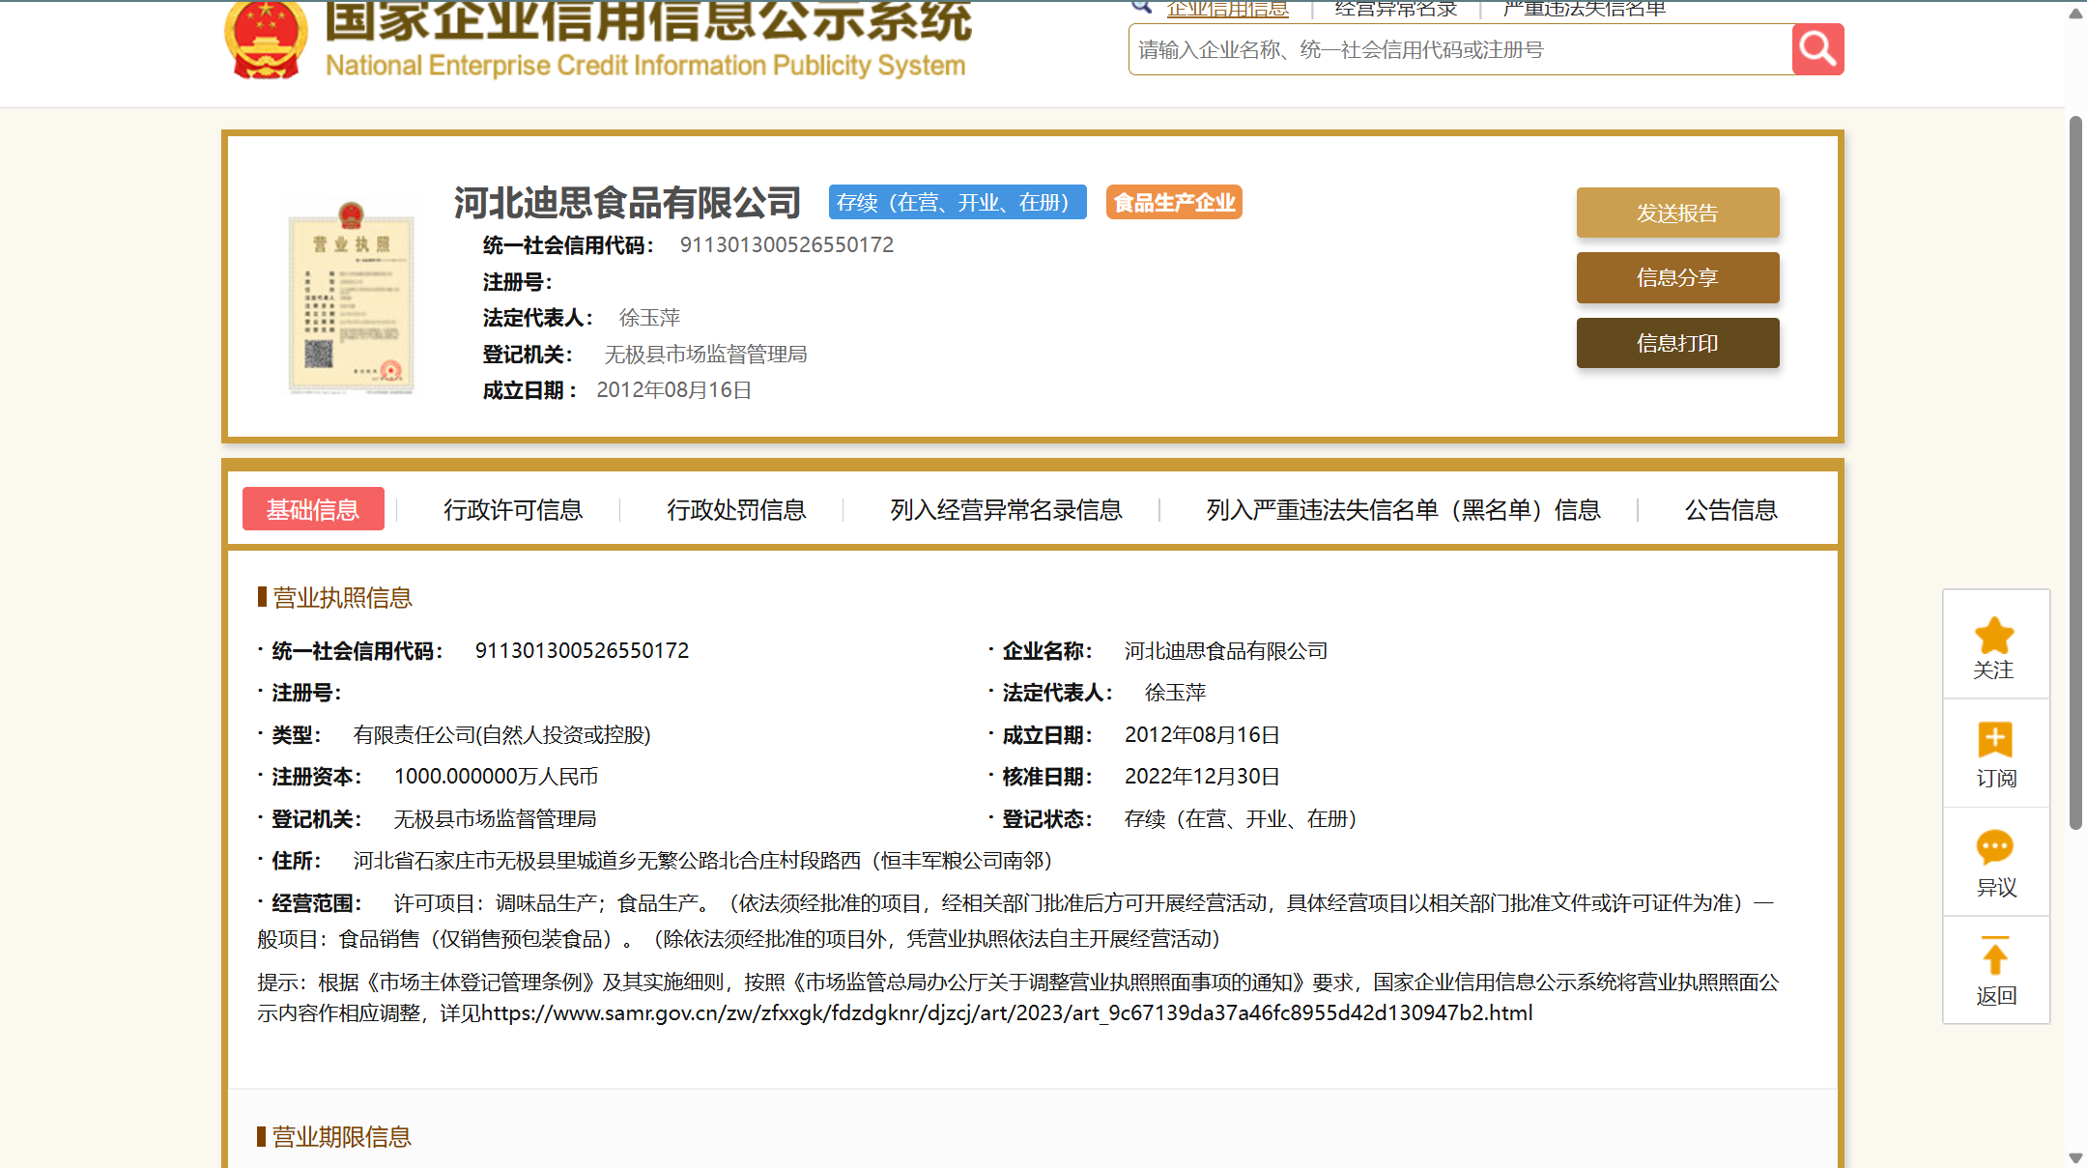Switch to the 公告信息 tab
The image size is (2087, 1168).
(1730, 509)
